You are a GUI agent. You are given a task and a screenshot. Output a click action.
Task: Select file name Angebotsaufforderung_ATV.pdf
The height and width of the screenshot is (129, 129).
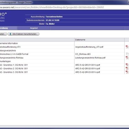tap(89, 47)
